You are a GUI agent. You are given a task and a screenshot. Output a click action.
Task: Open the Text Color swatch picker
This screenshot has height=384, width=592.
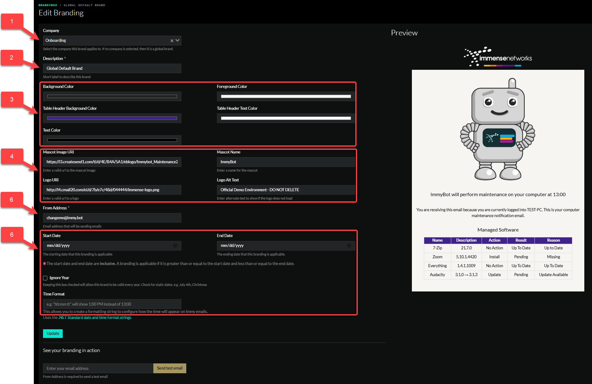click(x=112, y=140)
